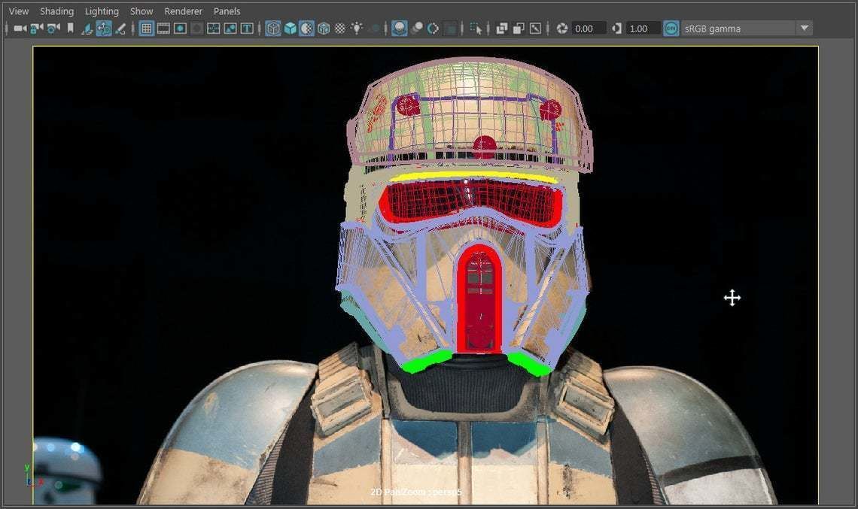The image size is (858, 509).
Task: Toggle the Film Gate icon
Action: 163,29
